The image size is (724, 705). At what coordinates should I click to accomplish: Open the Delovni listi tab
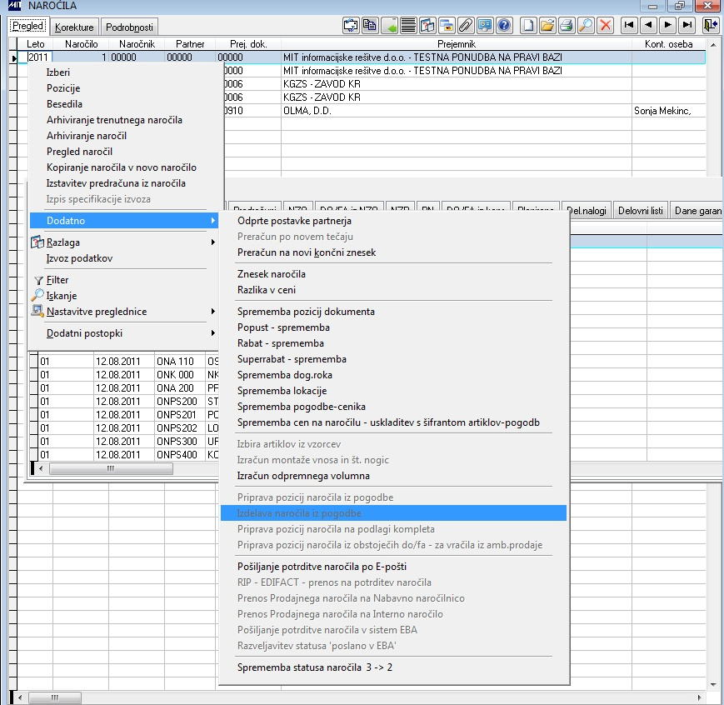tap(640, 211)
